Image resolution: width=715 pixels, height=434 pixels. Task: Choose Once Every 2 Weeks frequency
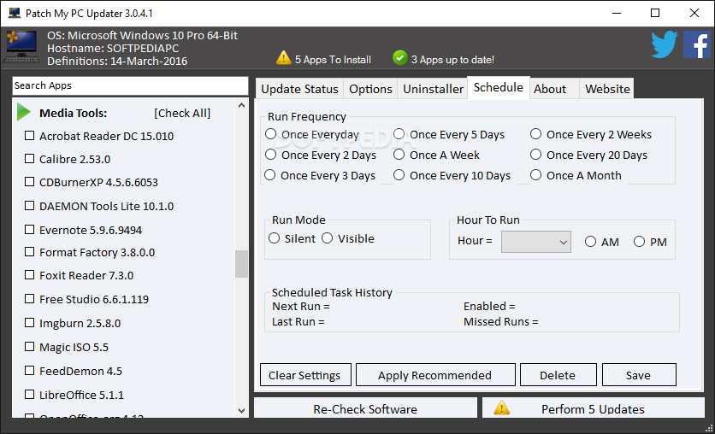[x=535, y=134]
